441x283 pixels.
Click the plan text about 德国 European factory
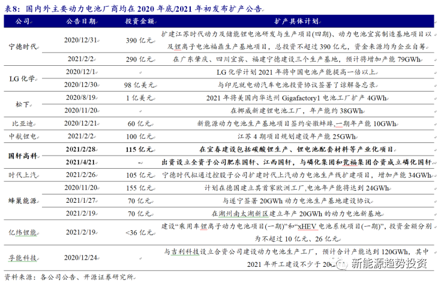(297, 188)
